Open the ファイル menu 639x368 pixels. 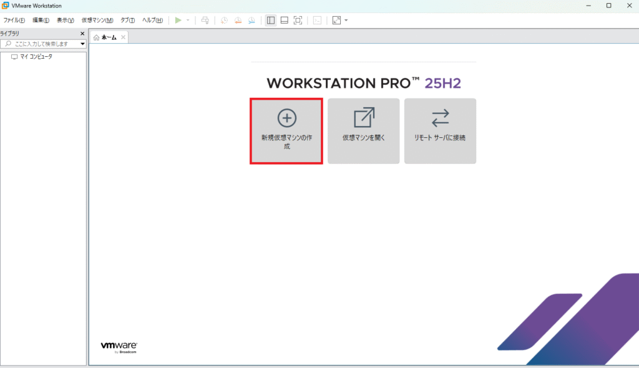[14, 20]
